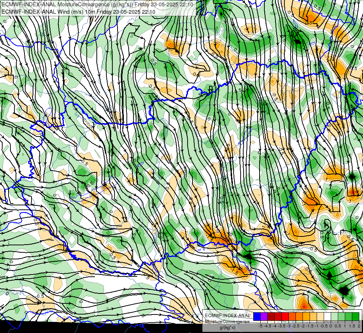363x333 pixels.
Task: Click the '-4.5' tick label on legend scale
Action: 267,326
